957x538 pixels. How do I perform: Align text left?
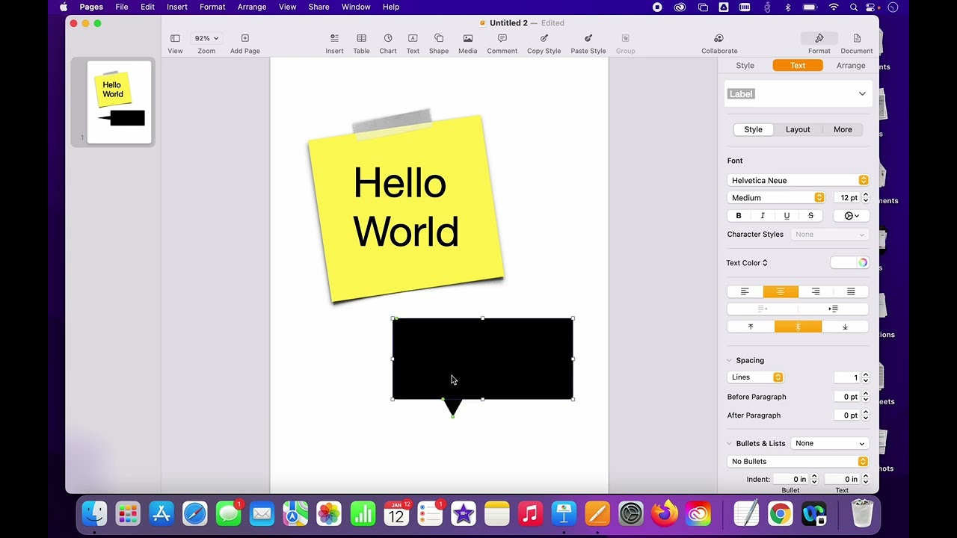[x=745, y=291]
